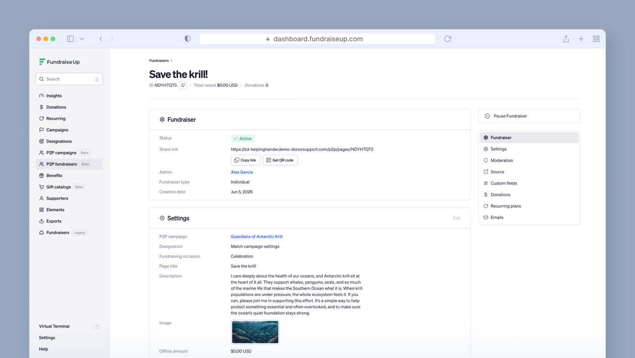This screenshot has height=358, width=635.
Task: Show the Safari tab overview grid
Action: 596,39
